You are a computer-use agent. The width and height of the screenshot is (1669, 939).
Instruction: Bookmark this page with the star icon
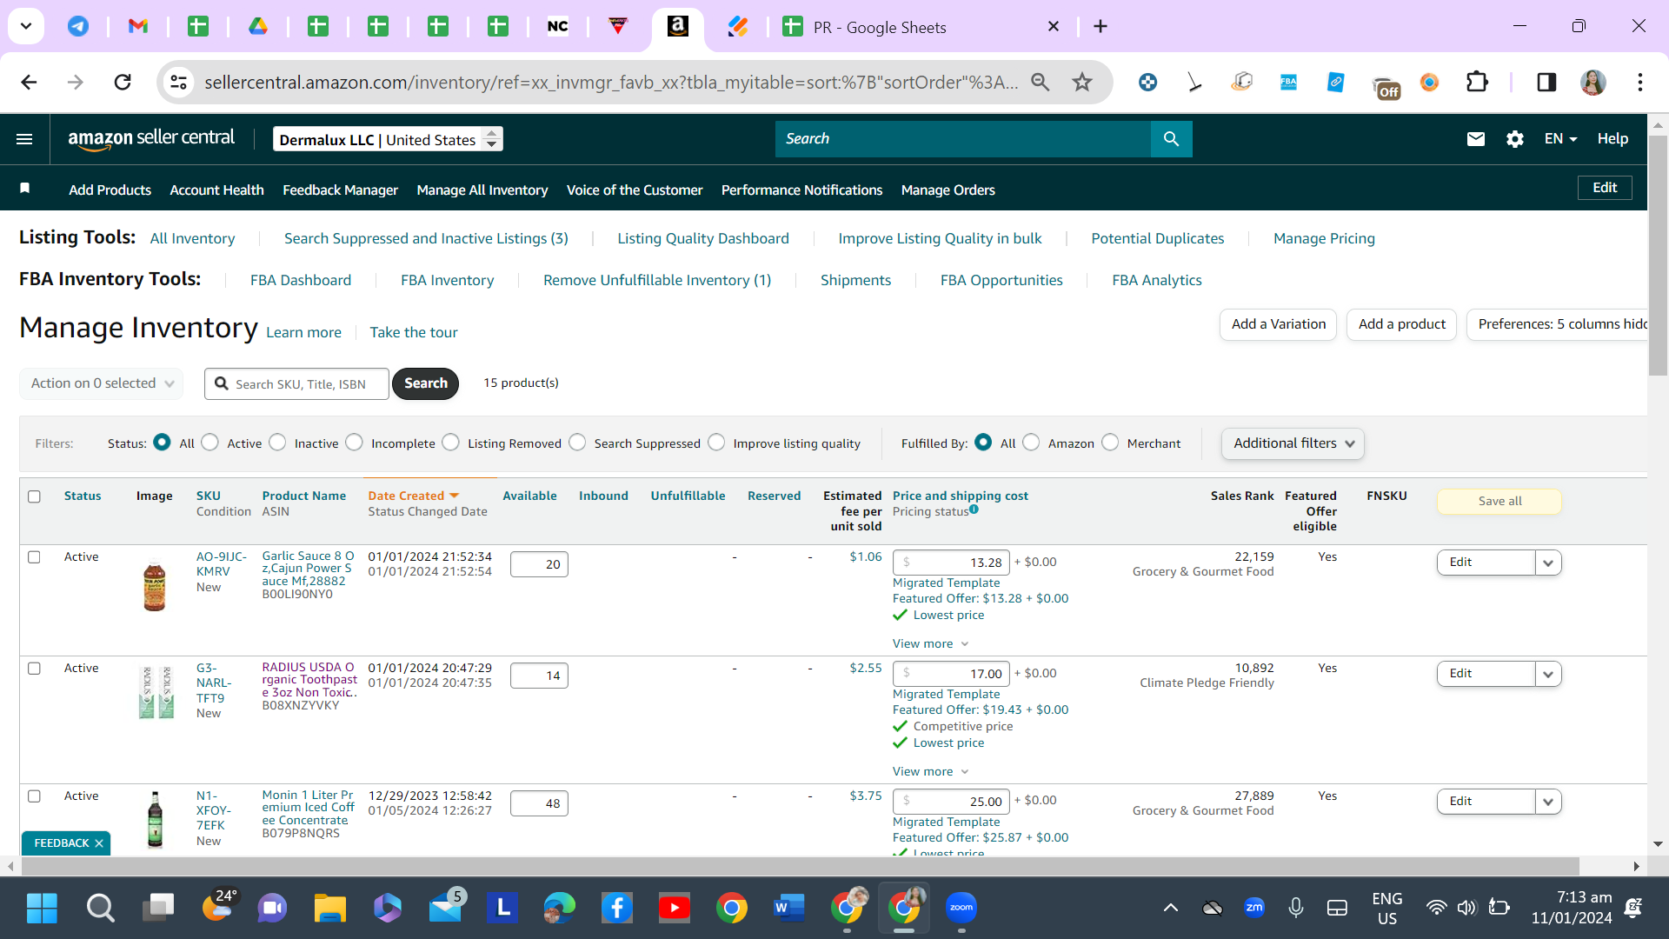click(1081, 82)
